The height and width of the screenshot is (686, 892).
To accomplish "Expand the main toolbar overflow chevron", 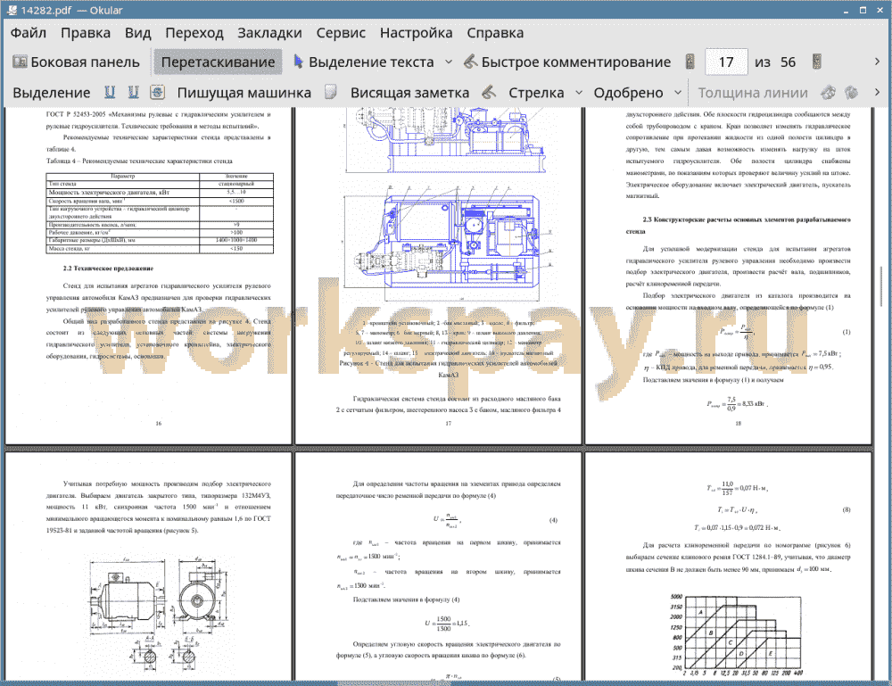I will [x=877, y=62].
